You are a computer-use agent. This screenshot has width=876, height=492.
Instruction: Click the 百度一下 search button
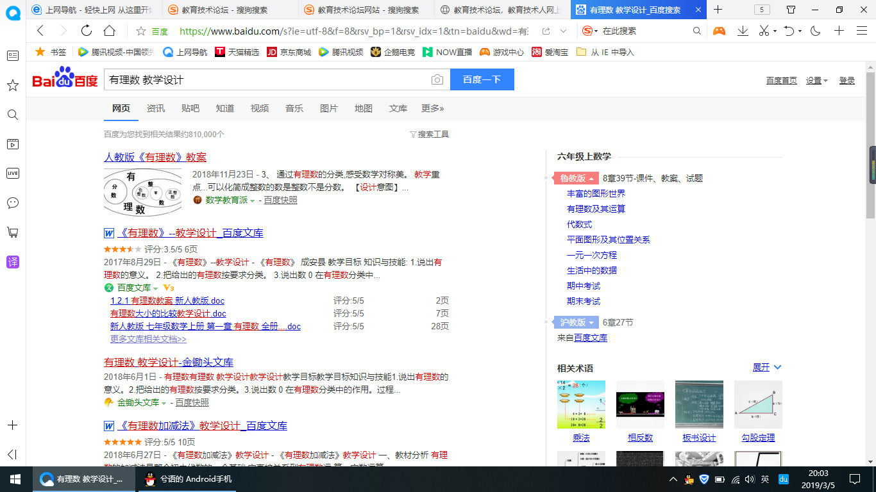click(482, 79)
